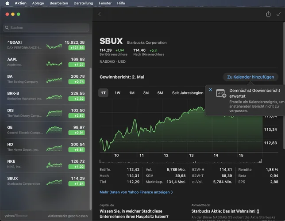Open the Fenster menu
Screen dimensions: 285x221
tap(105, 3)
